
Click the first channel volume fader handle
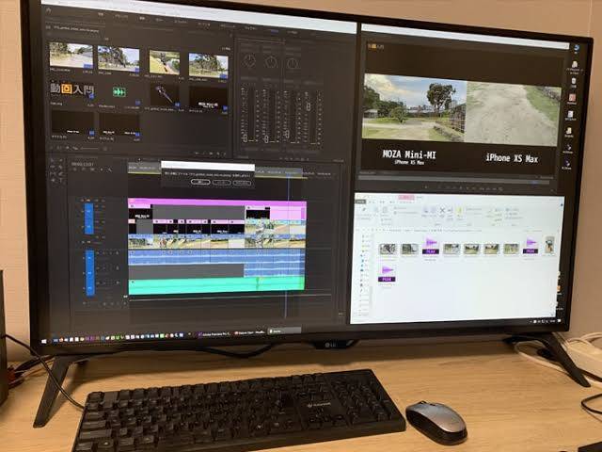point(245,138)
